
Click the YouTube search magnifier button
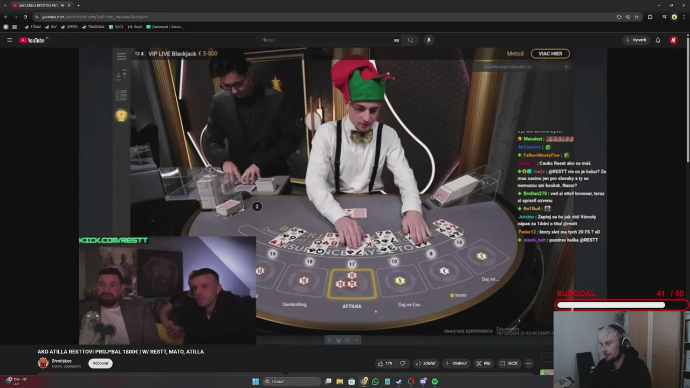pyautogui.click(x=410, y=40)
